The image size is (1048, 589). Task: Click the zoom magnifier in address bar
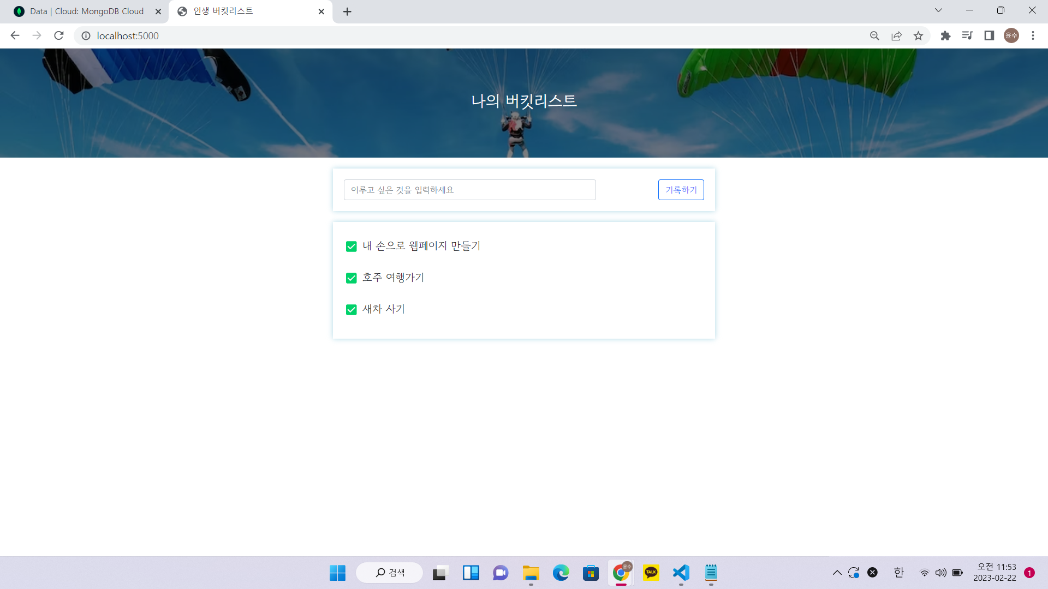(x=874, y=35)
